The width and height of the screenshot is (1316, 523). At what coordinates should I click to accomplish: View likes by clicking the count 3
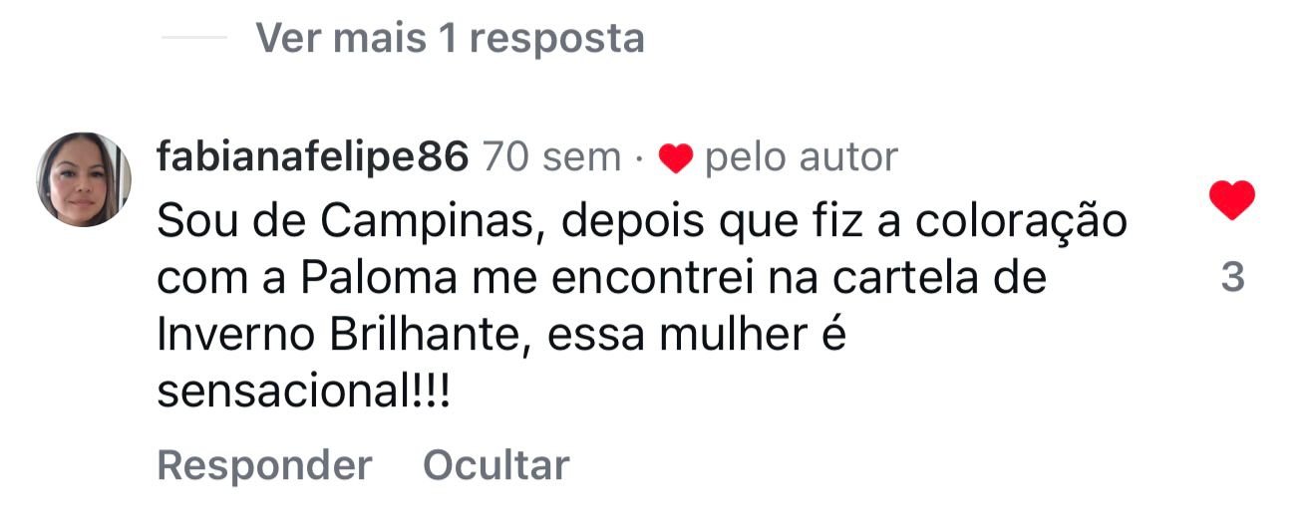point(1232,278)
